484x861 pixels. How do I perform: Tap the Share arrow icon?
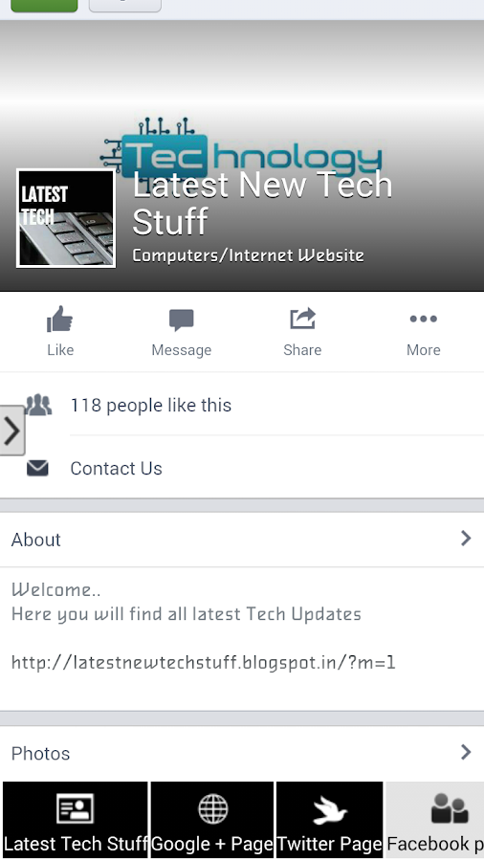click(302, 319)
